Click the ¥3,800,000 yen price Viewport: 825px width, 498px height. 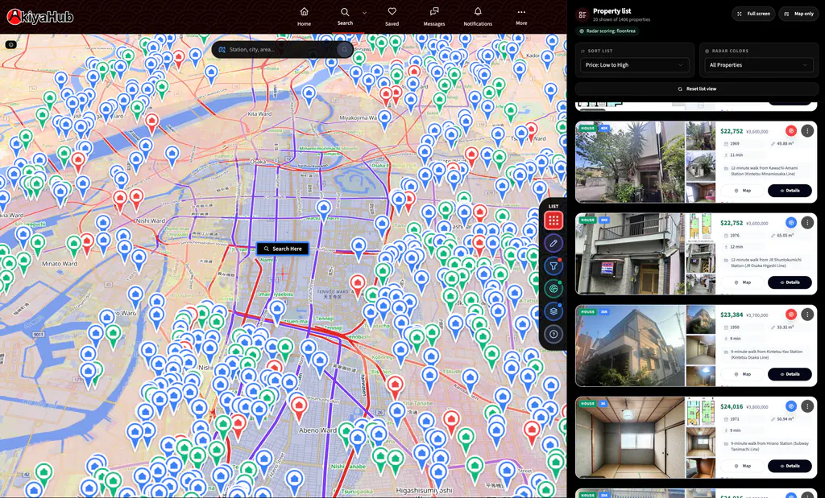(x=757, y=407)
